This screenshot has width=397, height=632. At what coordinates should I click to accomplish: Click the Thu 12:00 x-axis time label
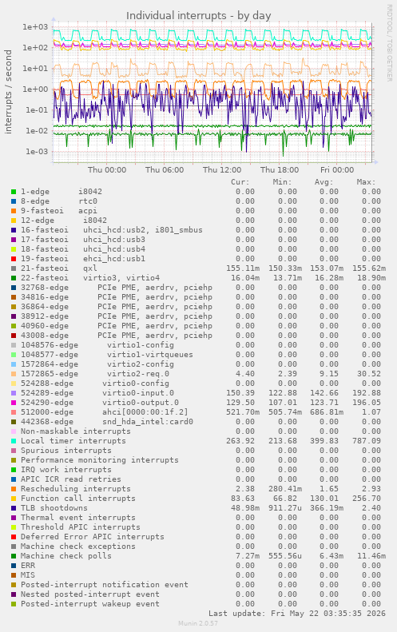coord(222,169)
